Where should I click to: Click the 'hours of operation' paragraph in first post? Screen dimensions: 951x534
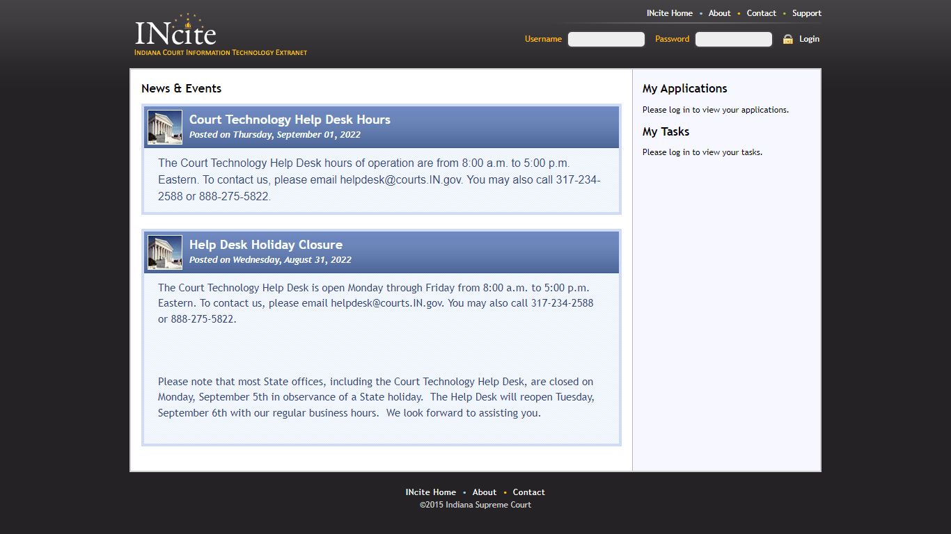tap(379, 179)
